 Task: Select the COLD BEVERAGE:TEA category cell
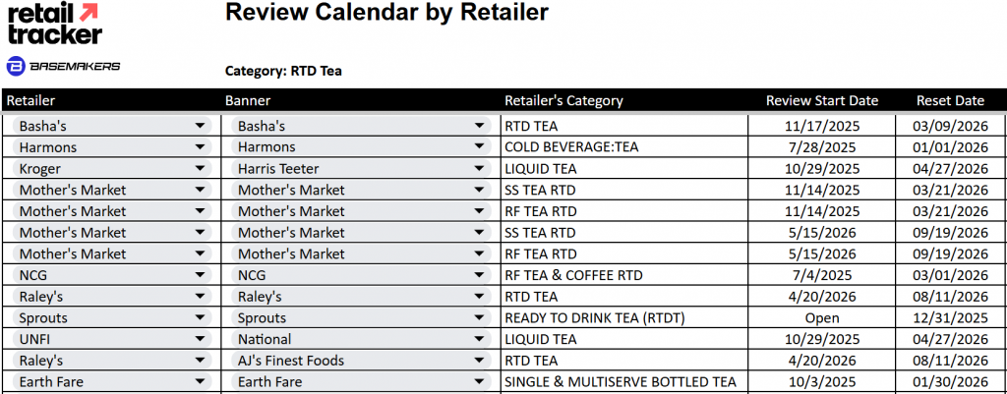(x=571, y=147)
